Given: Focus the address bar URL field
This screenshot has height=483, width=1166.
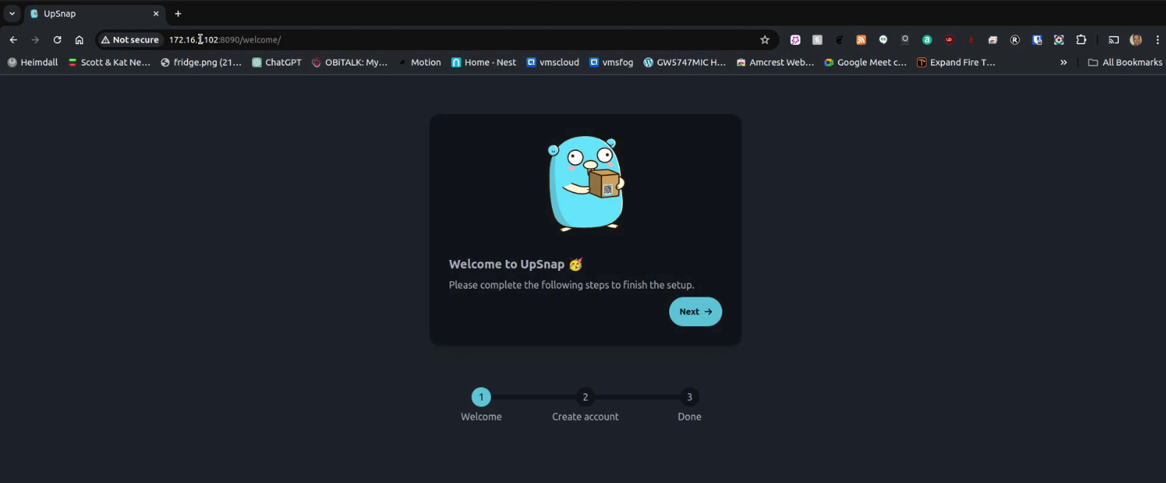Looking at the screenshot, I should pyautogui.click(x=461, y=40).
